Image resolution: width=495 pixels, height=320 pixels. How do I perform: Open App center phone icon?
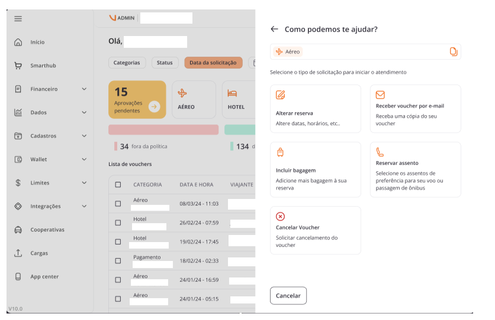tap(18, 276)
